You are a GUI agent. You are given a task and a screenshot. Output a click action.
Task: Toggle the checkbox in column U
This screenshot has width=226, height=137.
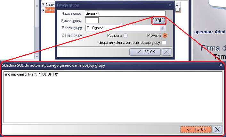[x=177, y=10]
